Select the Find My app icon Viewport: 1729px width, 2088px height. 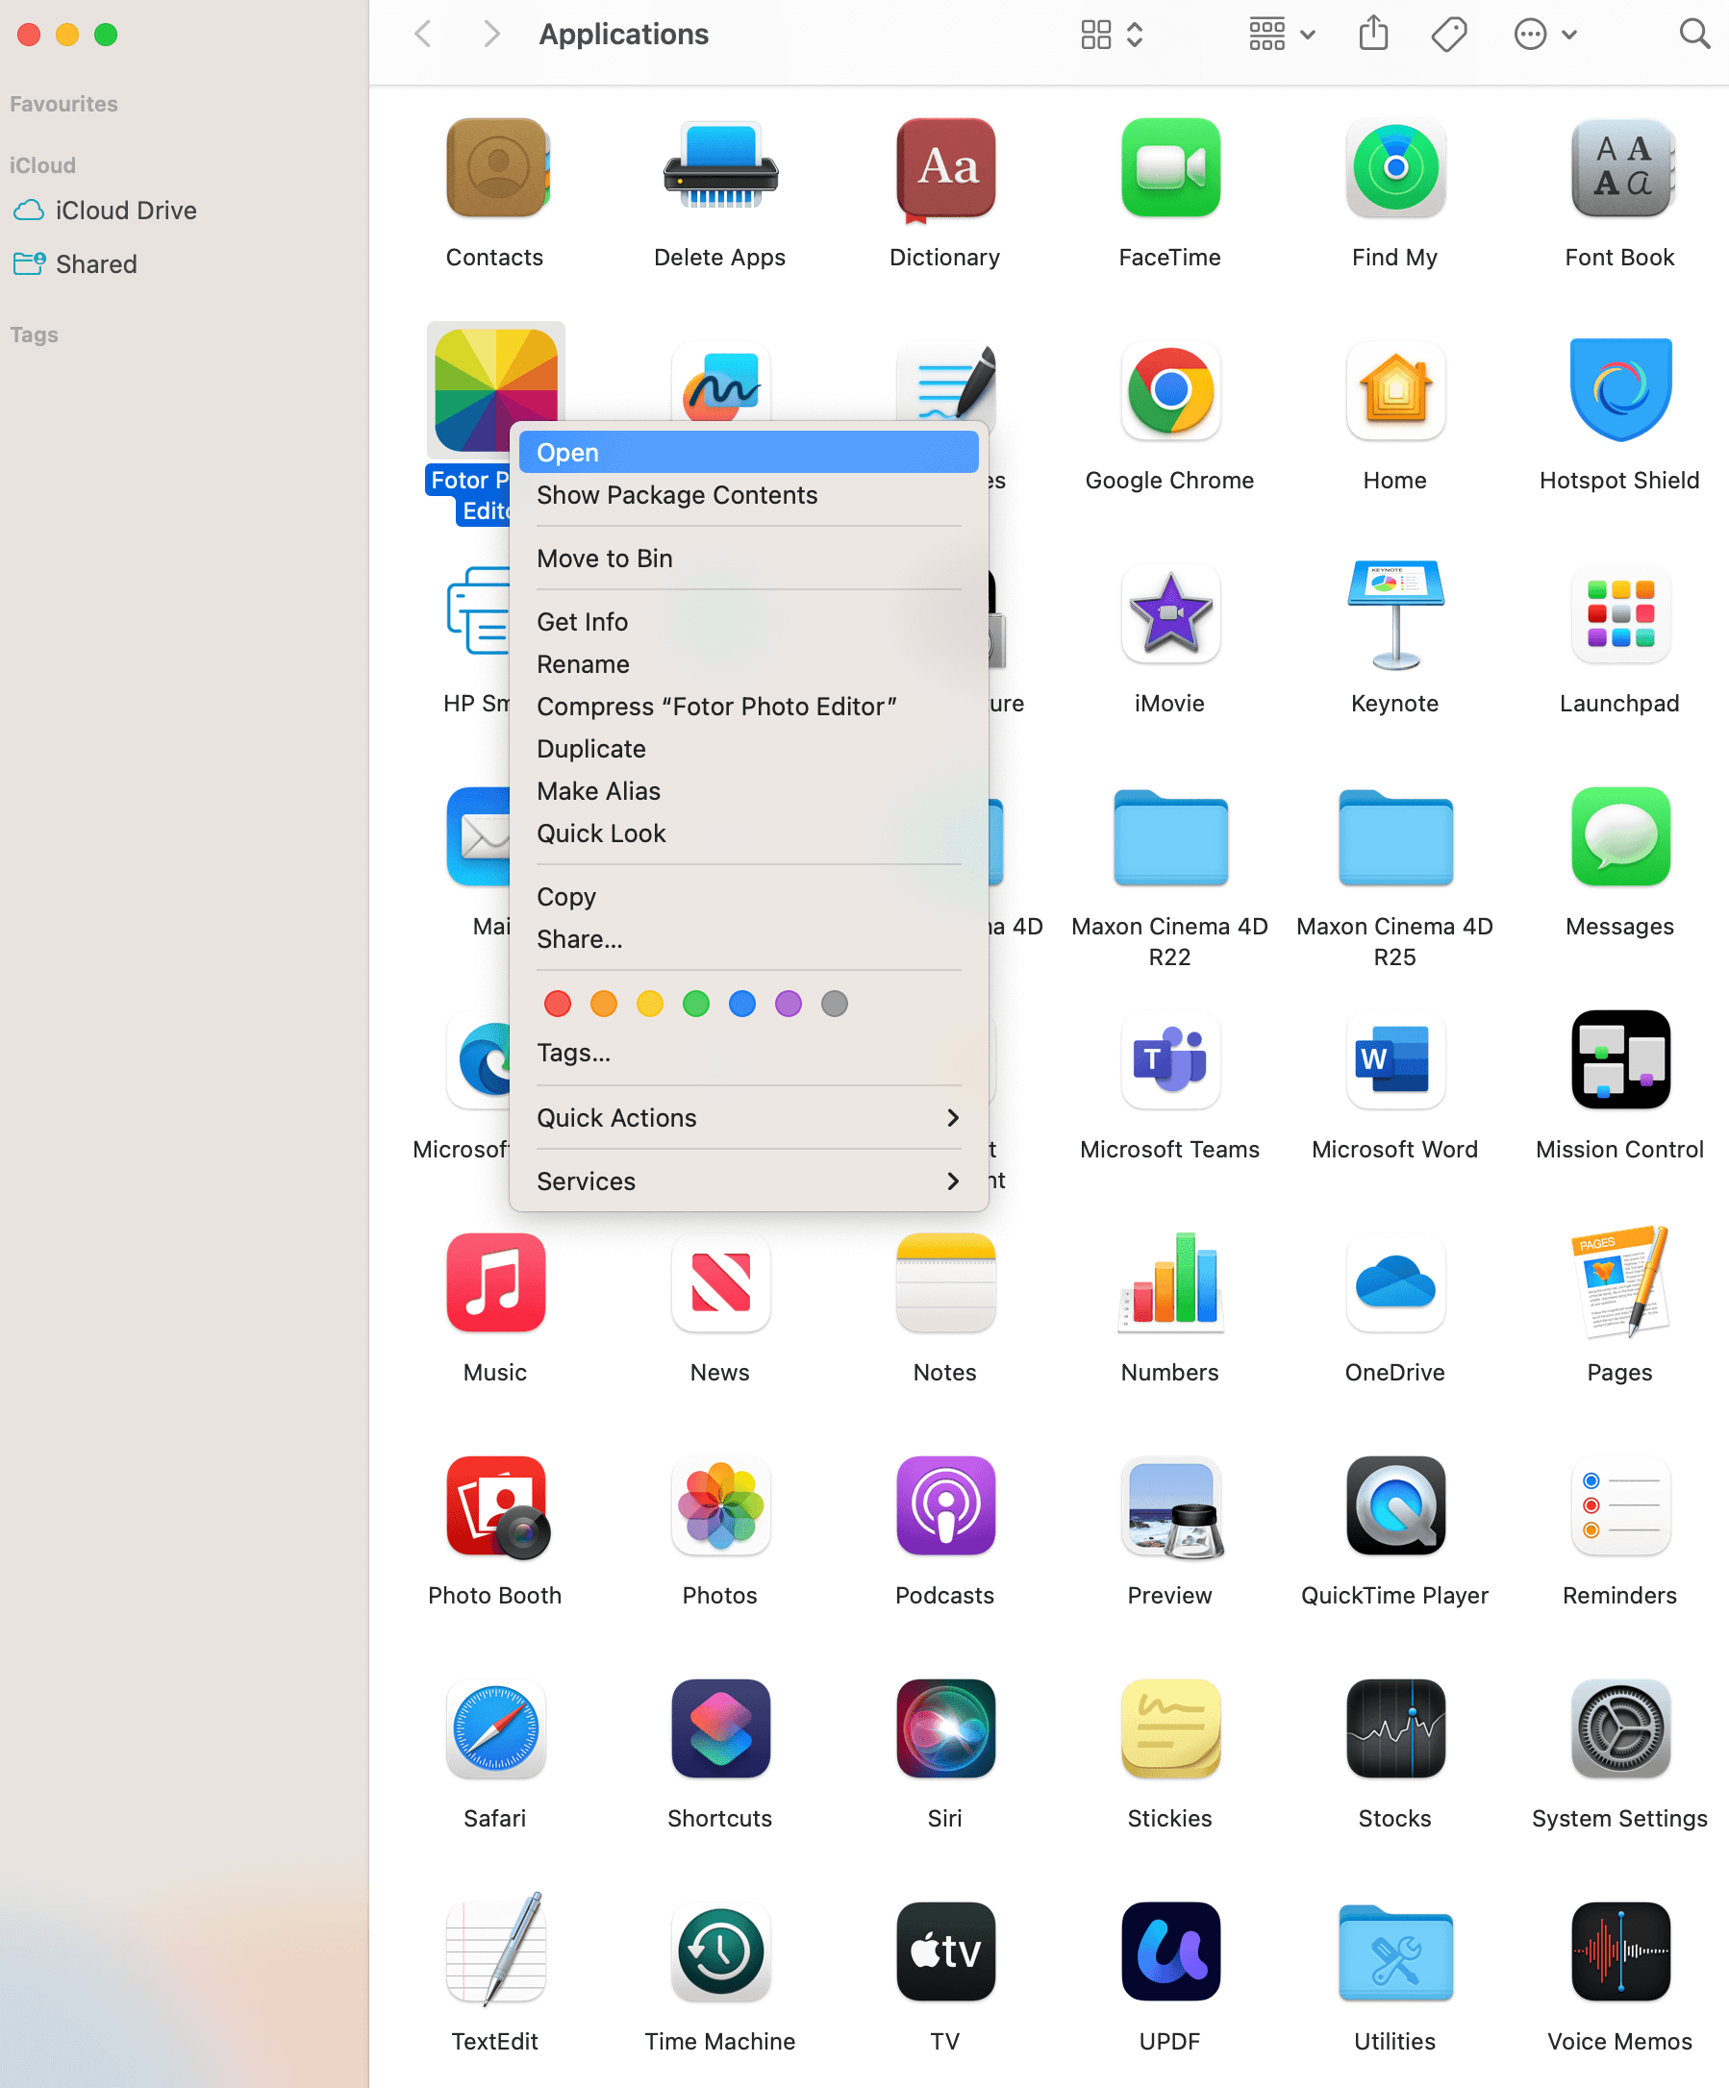click(x=1394, y=168)
